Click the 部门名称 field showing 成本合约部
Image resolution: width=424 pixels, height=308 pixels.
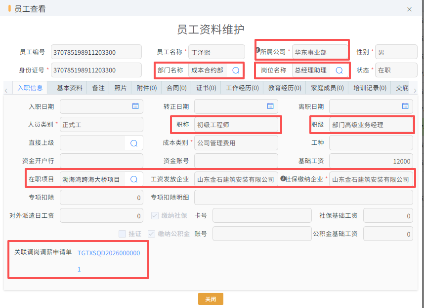click(x=208, y=70)
